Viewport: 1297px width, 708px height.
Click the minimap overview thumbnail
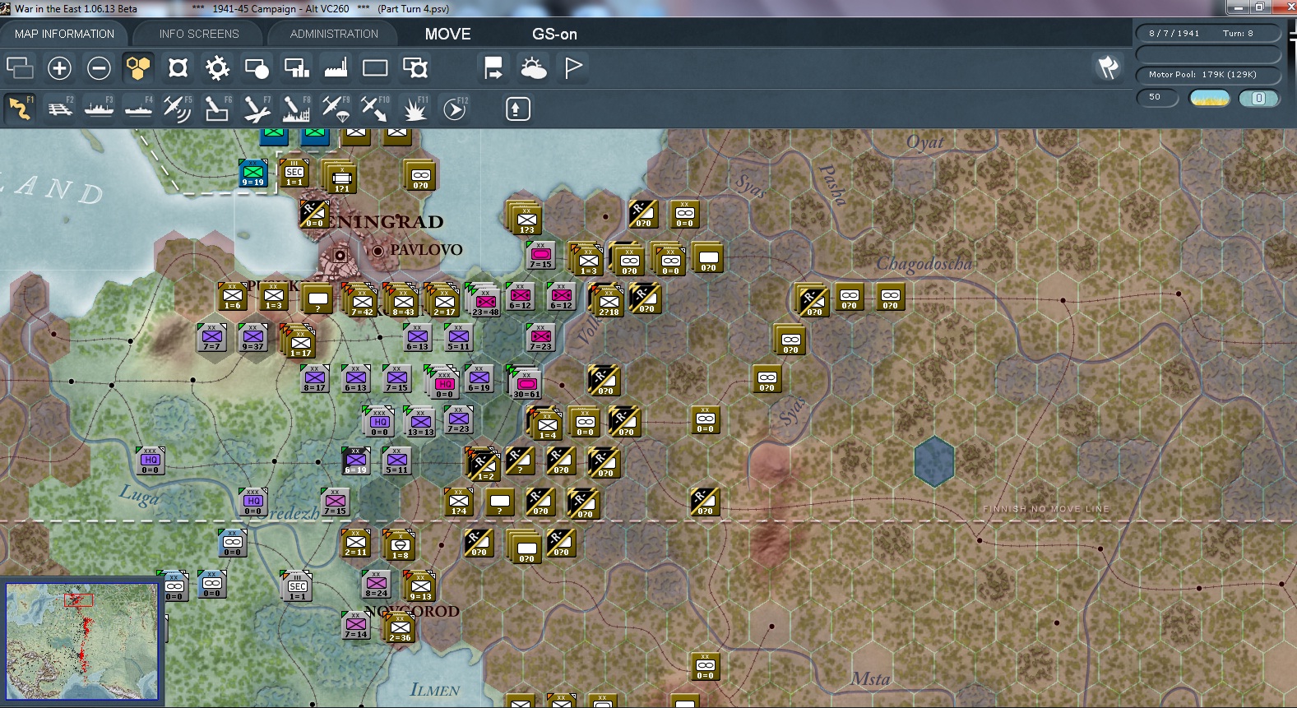[81, 641]
